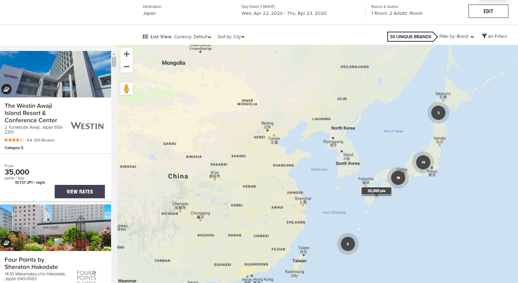The image size is (518, 283).
Task: Click the 'Sea of Japan' map label
Action: pyautogui.click(x=393, y=131)
